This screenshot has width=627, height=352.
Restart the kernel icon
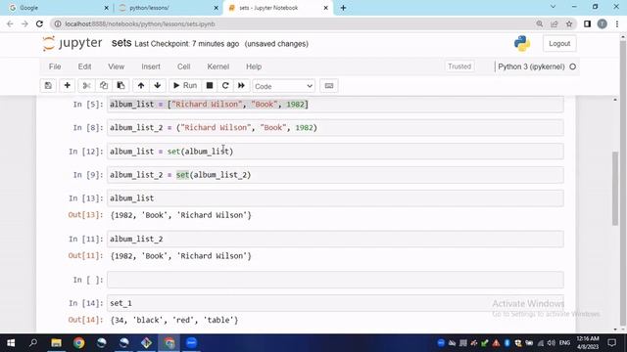coord(225,86)
